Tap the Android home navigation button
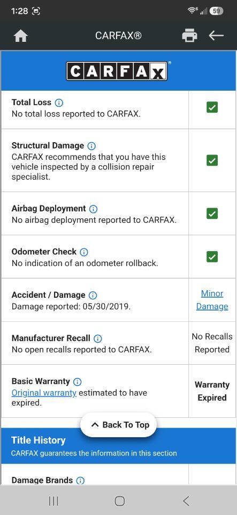This screenshot has width=237, height=515. [x=119, y=501]
